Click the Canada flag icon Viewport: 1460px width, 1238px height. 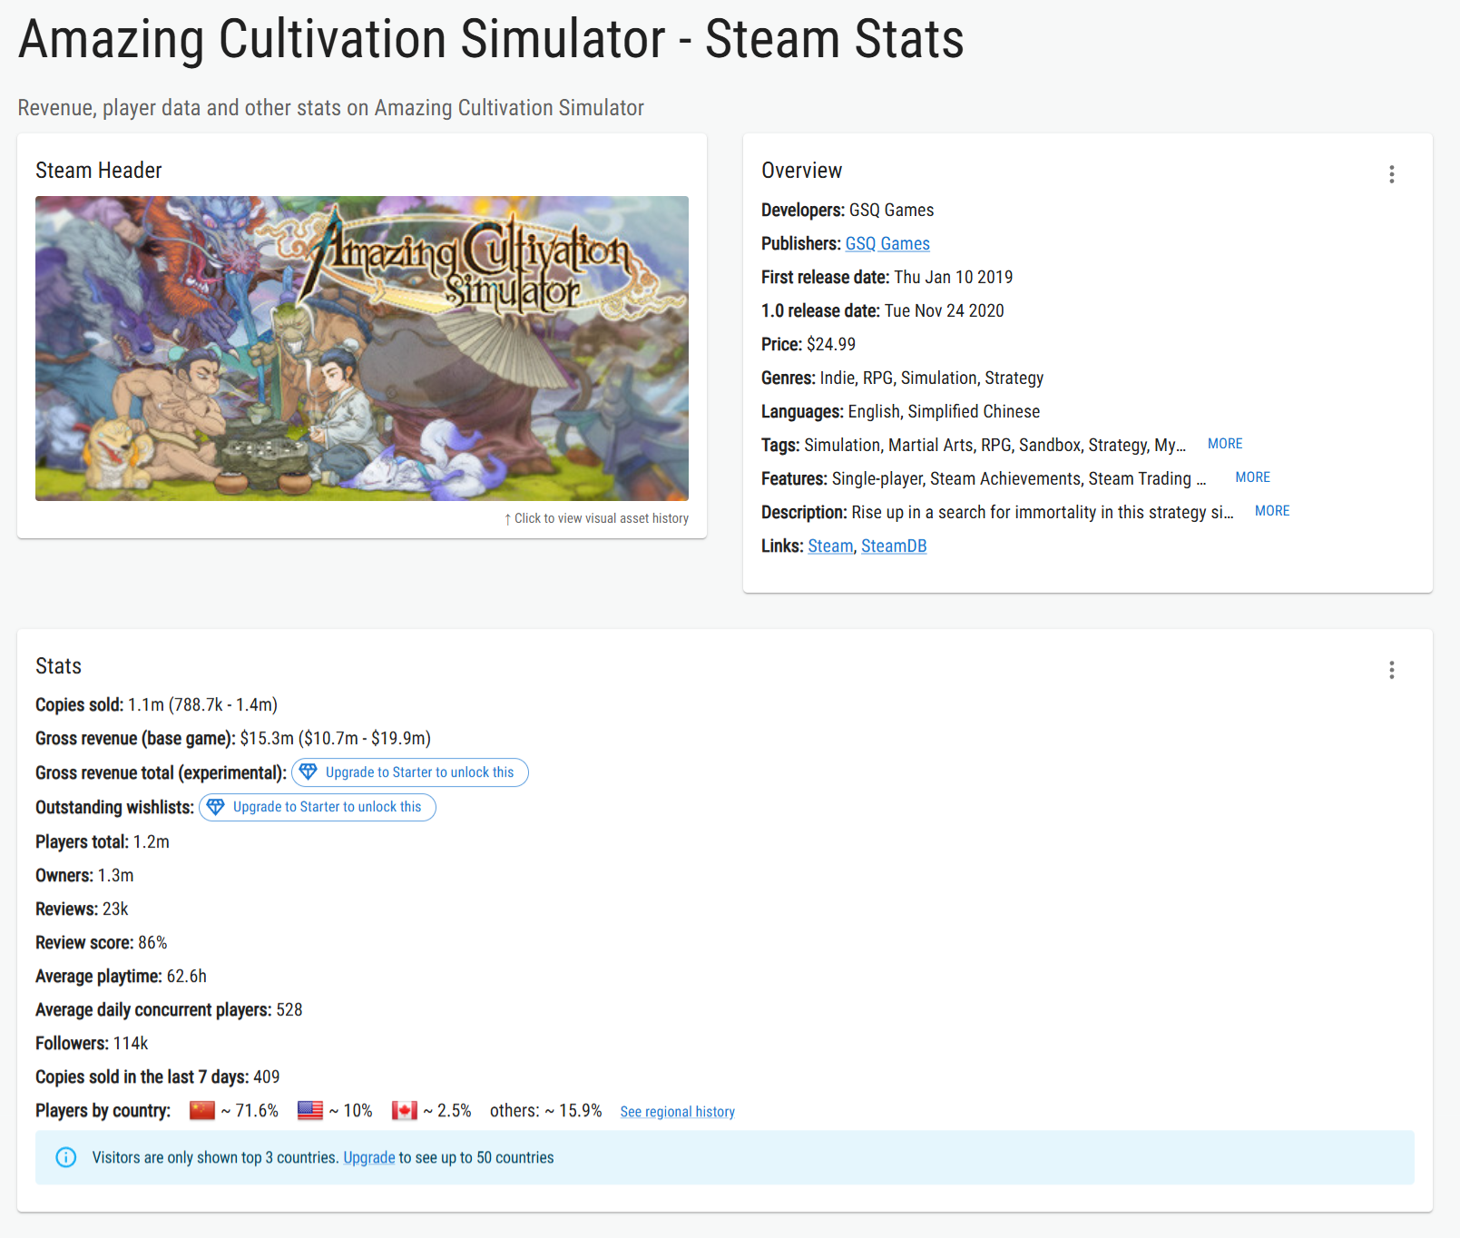coord(405,1110)
